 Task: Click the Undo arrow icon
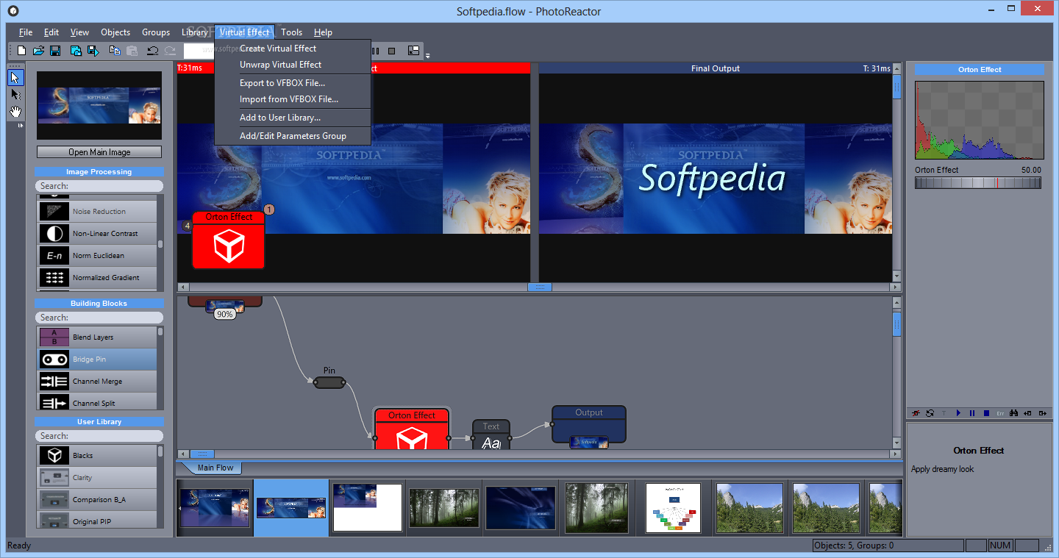[x=152, y=51]
